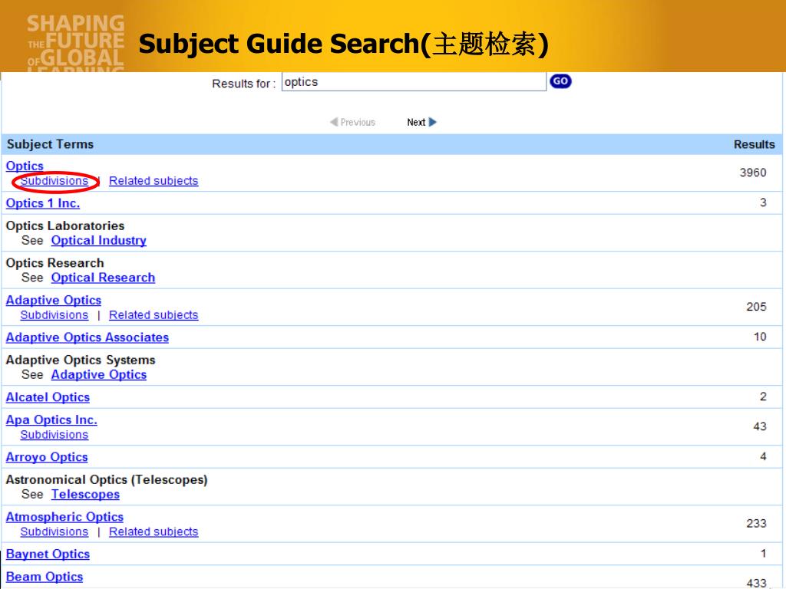Click the result count 233

pyautogui.click(x=756, y=524)
